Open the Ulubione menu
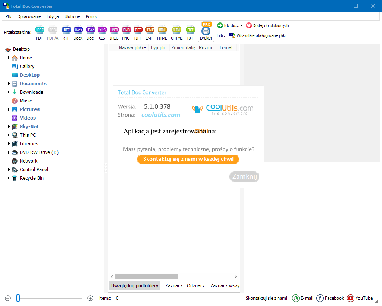This screenshot has width=382, height=306. tap(72, 16)
